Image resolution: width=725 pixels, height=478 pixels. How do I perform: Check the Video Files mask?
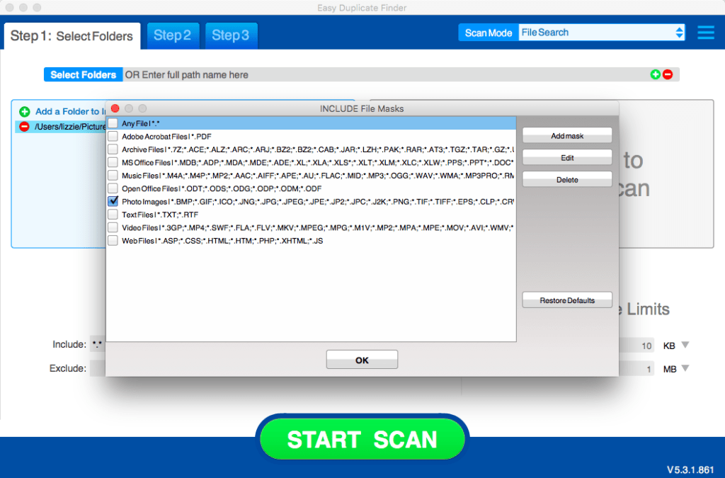point(112,228)
